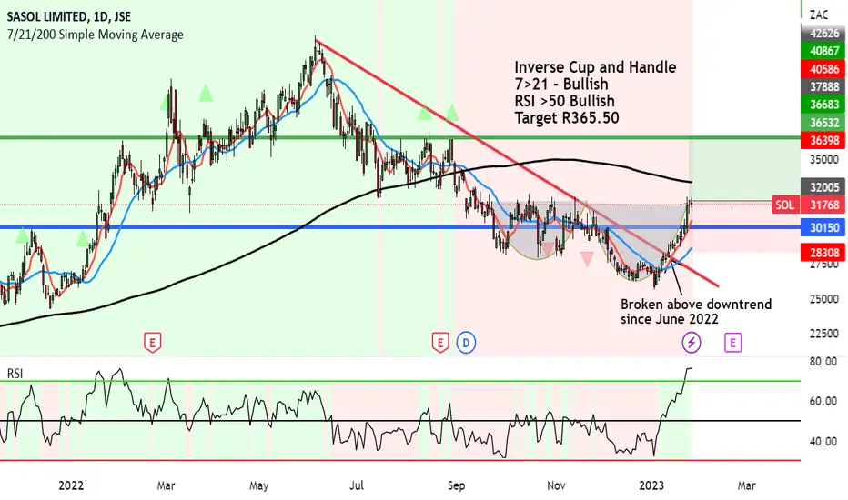Select the 37888 grey price label

click(823, 86)
